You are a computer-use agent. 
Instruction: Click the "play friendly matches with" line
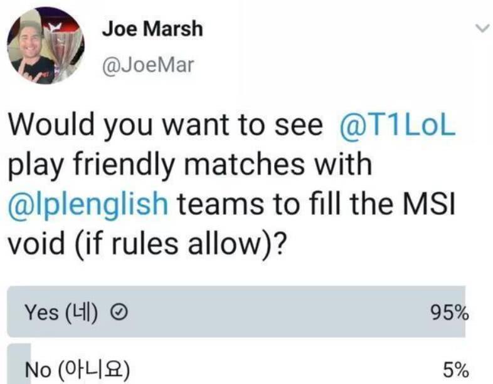click(190, 165)
